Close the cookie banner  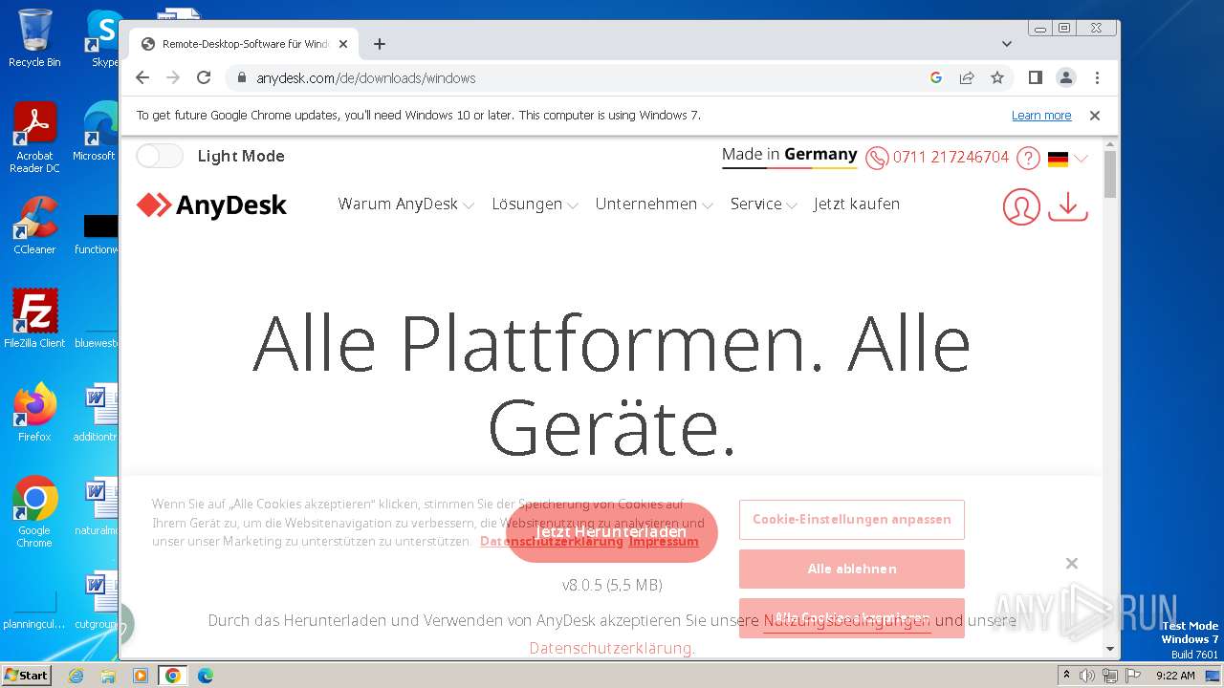[1072, 564]
